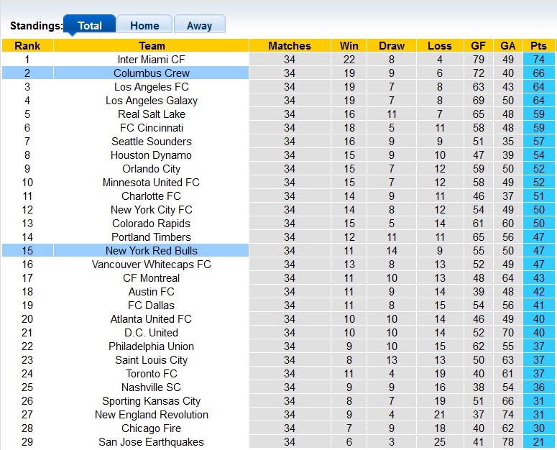Screen dimensions: 557x450
Task: Select the Houston Dynamo row link
Action: (152, 155)
